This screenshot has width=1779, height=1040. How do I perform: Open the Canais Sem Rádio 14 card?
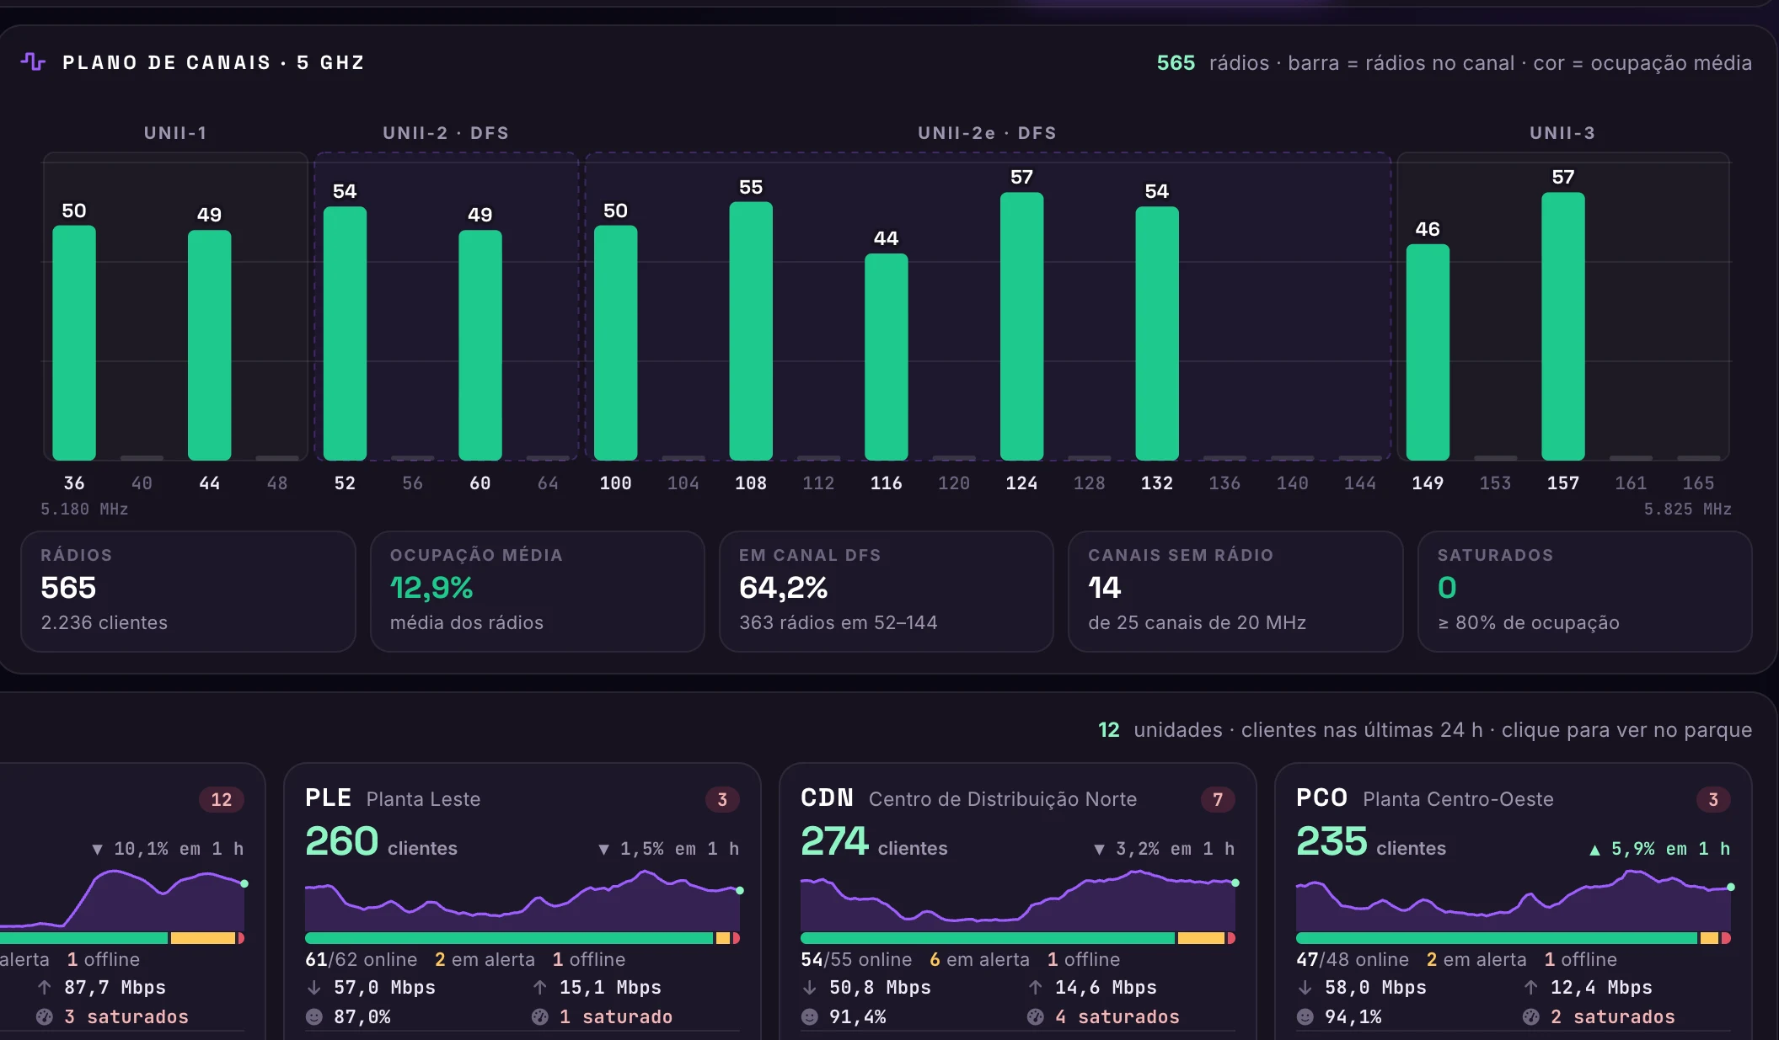tap(1235, 591)
